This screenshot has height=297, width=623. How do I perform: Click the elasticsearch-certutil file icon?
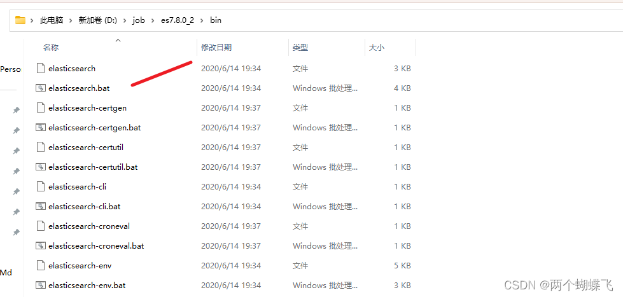pos(40,148)
